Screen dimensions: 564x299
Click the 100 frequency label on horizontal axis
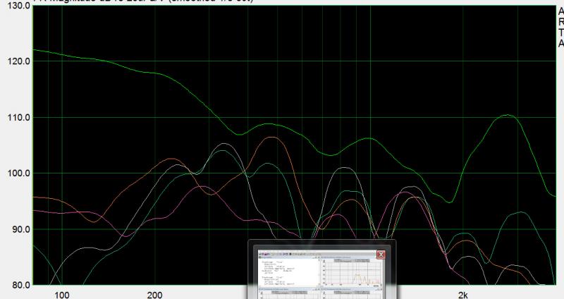point(62,294)
